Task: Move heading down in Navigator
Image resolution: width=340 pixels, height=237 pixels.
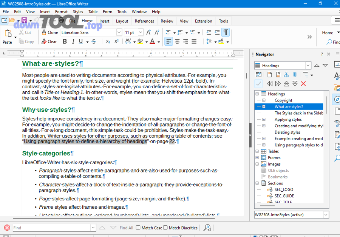Action: (295, 84)
